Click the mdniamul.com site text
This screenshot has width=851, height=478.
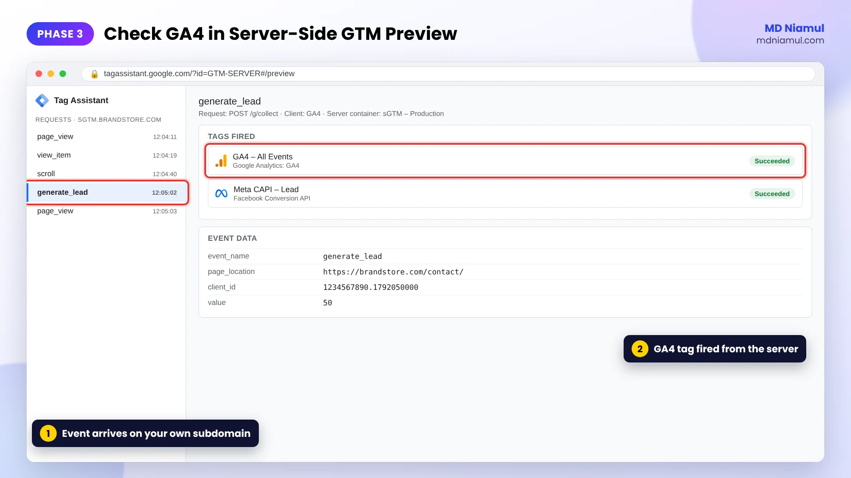click(x=790, y=40)
